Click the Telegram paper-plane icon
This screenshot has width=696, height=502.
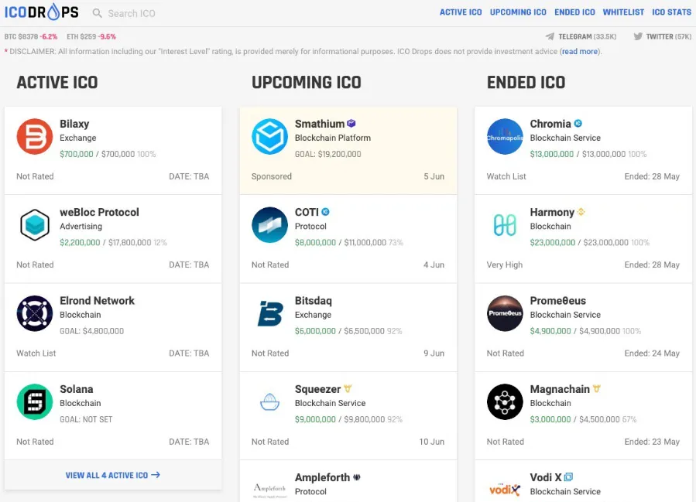[x=550, y=36]
